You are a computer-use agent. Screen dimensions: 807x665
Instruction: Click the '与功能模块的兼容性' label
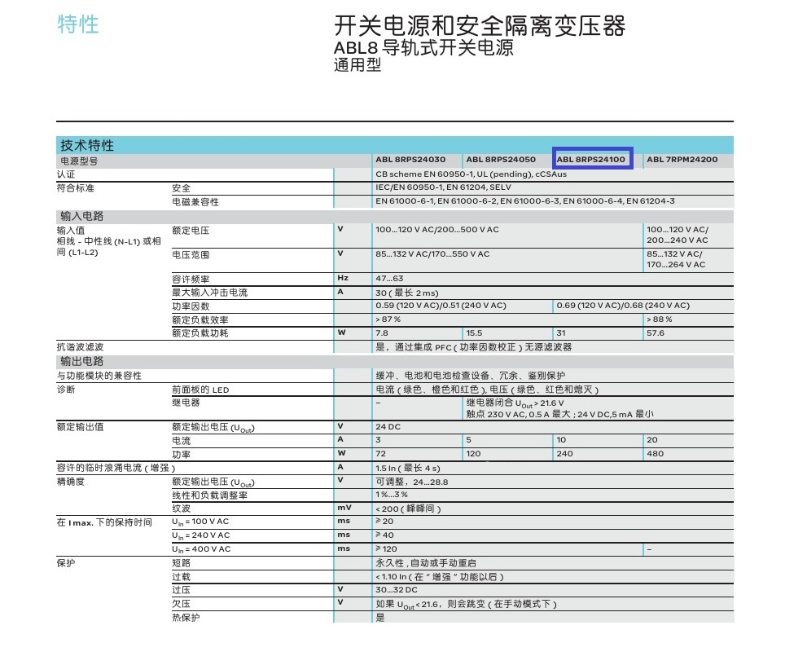pos(99,376)
